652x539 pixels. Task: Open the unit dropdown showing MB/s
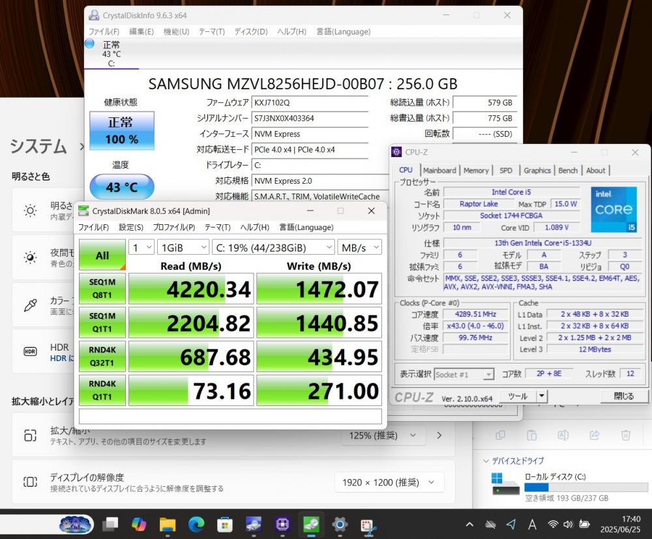(x=360, y=248)
